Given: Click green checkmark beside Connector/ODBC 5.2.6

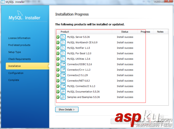Looking at the screenshot, I should click(58, 64).
